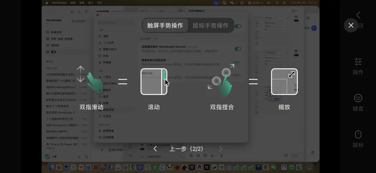Open the 三哥 account avatar
The height and width of the screenshot is (173, 376).
point(47,157)
